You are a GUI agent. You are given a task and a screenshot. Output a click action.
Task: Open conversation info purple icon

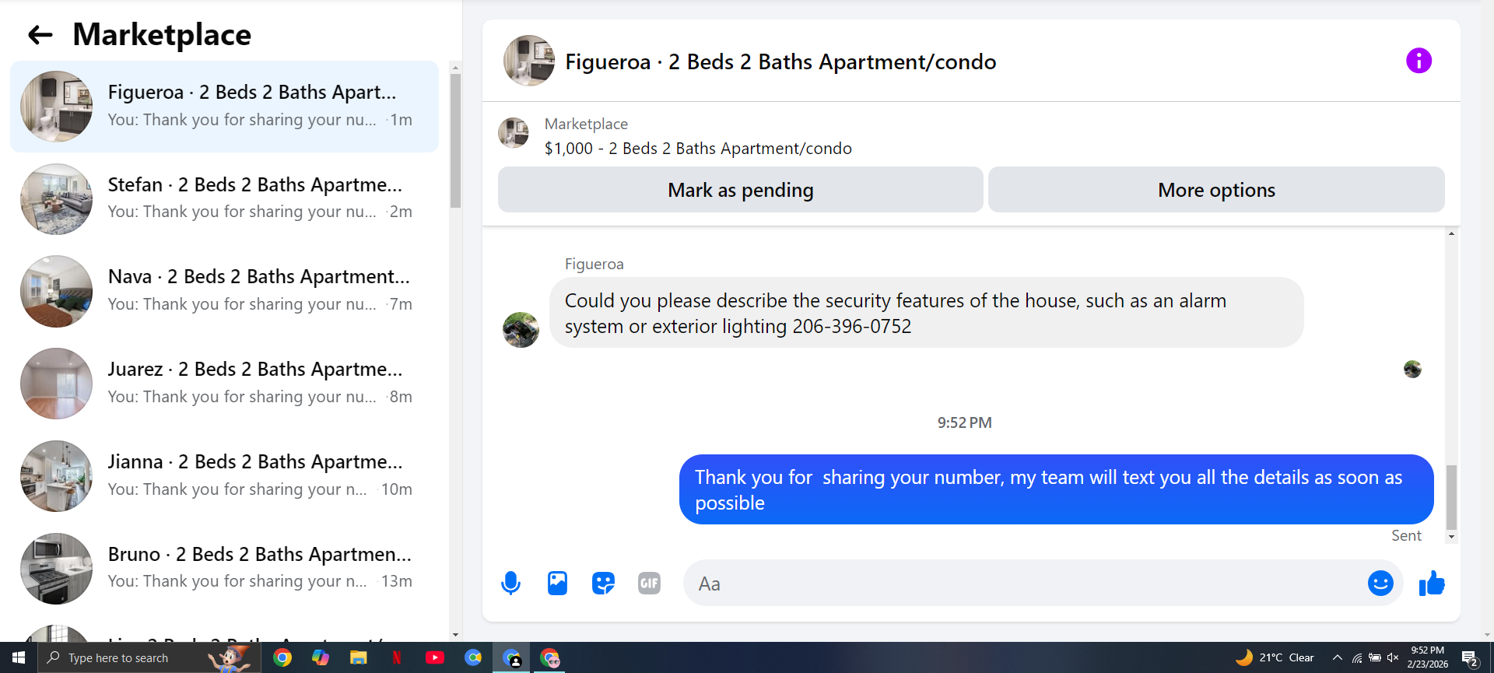[1419, 61]
